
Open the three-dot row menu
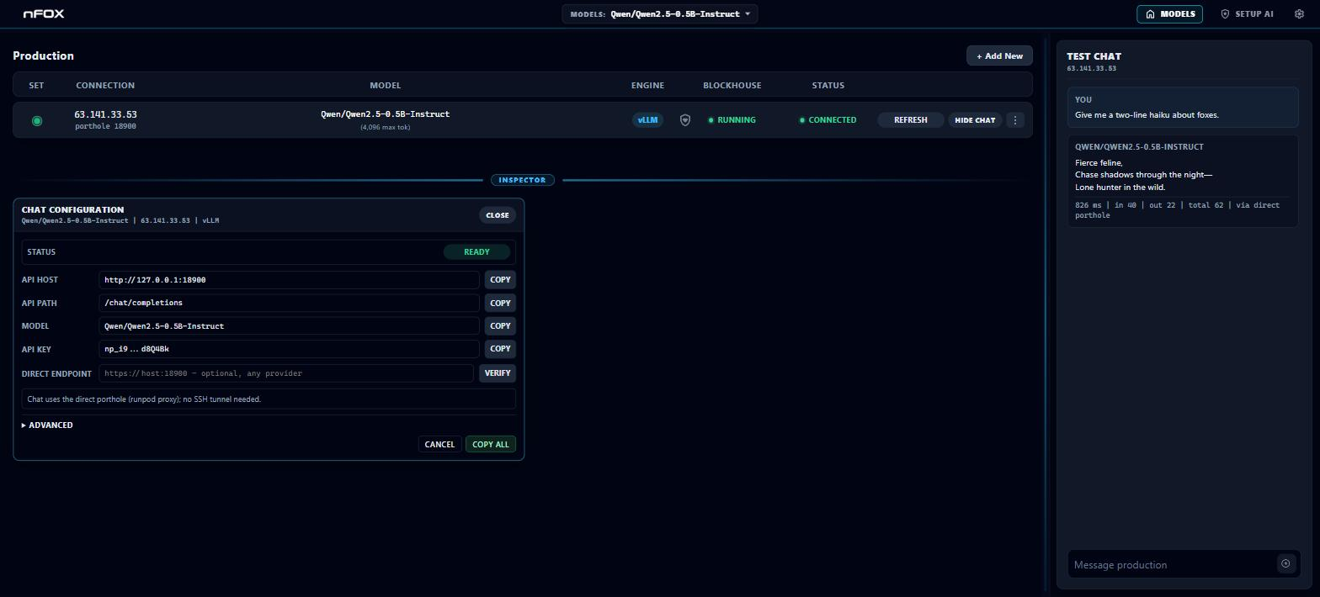click(x=1015, y=120)
